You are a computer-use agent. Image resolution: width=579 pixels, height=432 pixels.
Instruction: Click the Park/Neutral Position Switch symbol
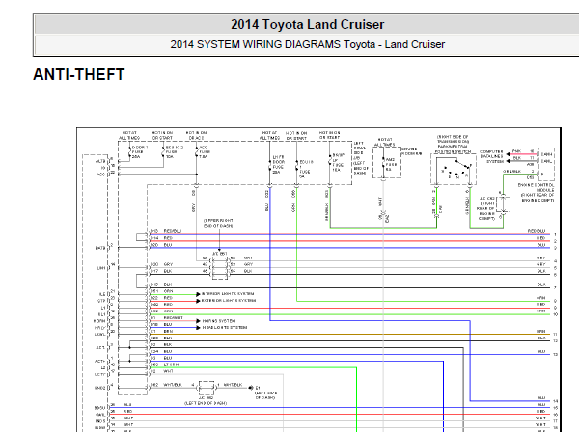[x=454, y=169]
